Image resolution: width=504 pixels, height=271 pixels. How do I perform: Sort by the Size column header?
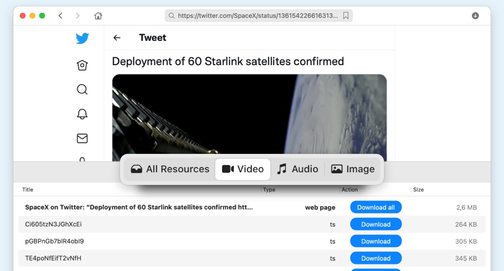[x=419, y=190]
